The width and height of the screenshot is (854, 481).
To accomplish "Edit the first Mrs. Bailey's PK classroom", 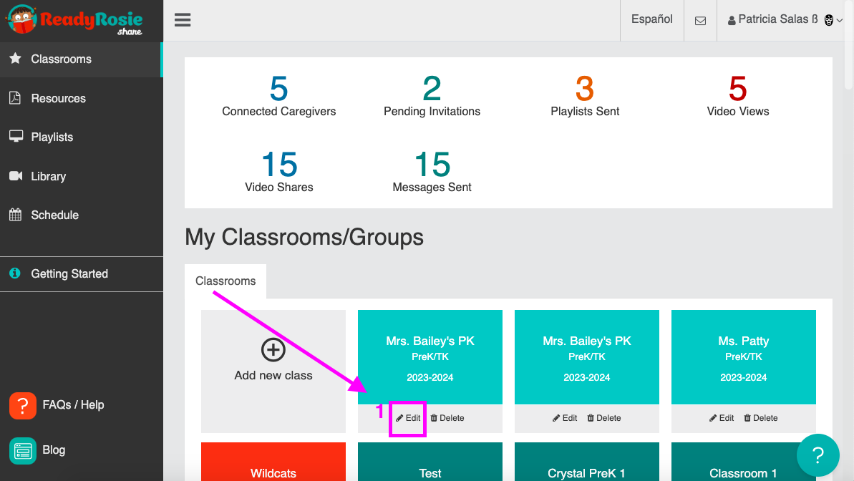I will pyautogui.click(x=407, y=417).
